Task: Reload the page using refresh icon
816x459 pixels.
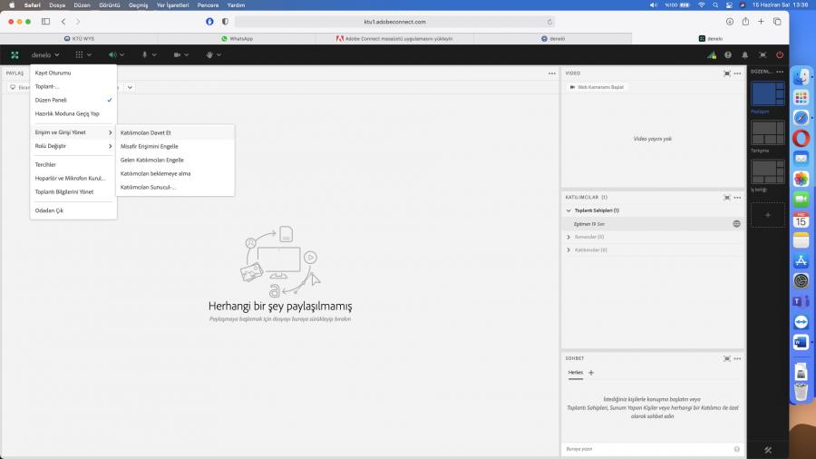Action: [549, 22]
